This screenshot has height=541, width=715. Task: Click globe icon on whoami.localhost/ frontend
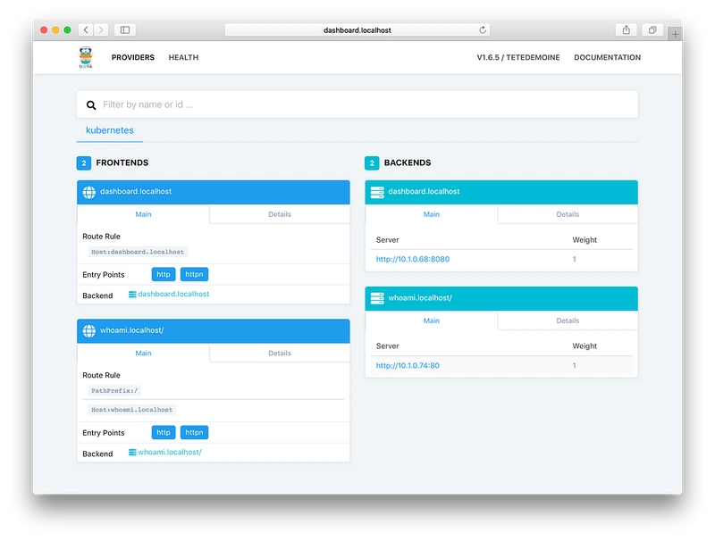click(x=88, y=331)
